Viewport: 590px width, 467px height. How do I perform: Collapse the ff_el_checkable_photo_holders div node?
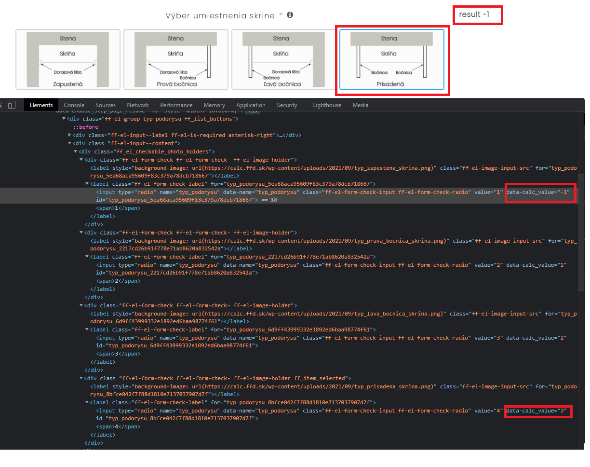[x=76, y=151]
